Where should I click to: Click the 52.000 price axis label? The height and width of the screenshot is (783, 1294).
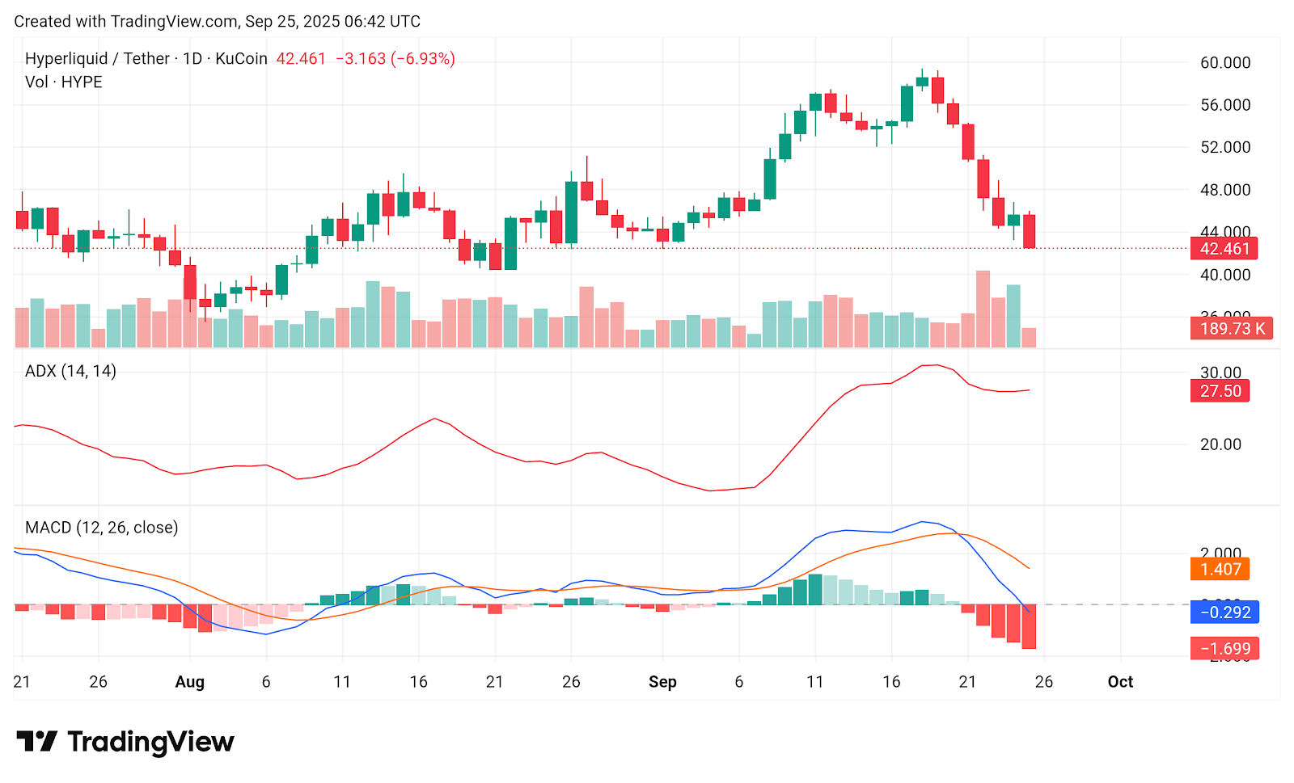click(1224, 148)
